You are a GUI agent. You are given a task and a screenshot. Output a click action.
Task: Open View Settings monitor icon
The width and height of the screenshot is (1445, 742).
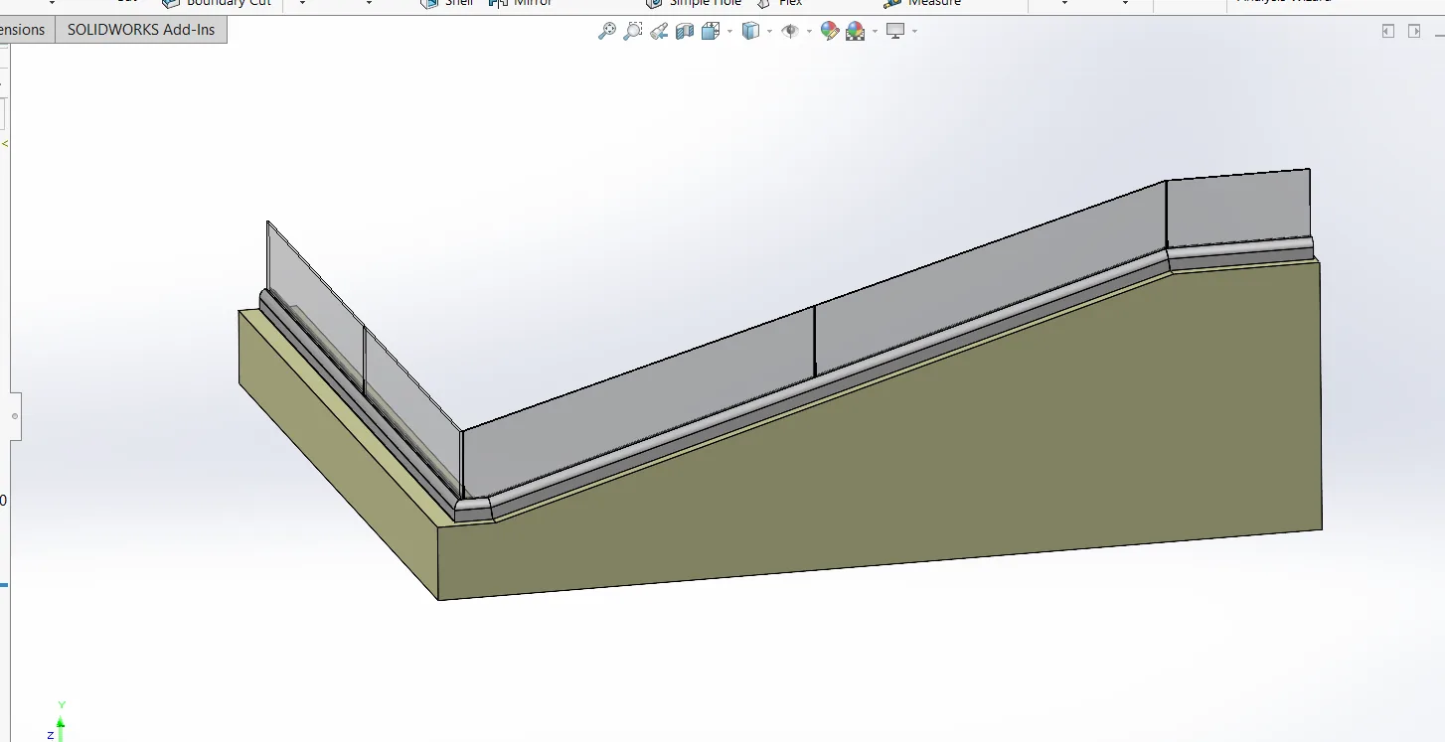895,31
